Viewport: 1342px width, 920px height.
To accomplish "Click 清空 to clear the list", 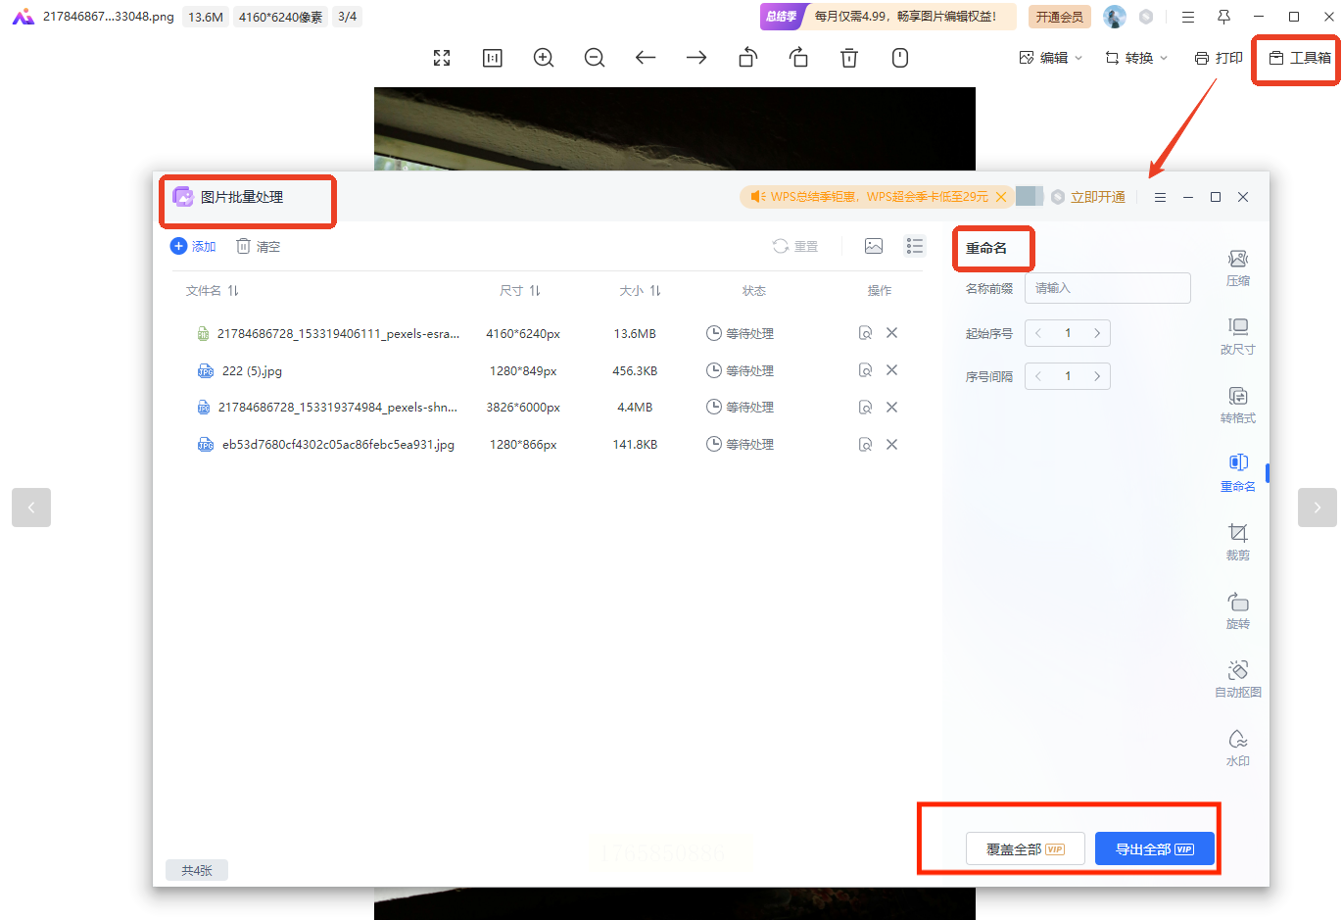I will tap(259, 246).
